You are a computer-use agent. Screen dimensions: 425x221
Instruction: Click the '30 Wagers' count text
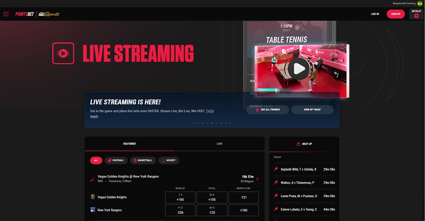point(247,181)
